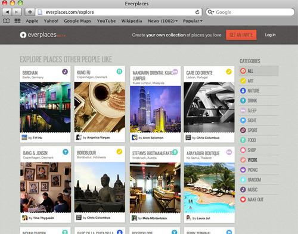
Task: Click the browser reload icon
Action: coord(197,12)
